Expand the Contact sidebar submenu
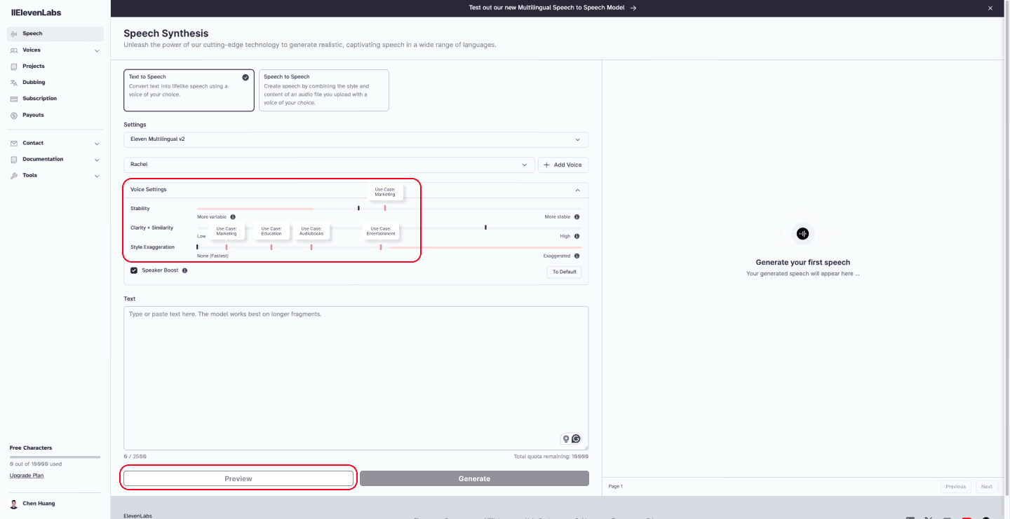Screen dimensions: 1010x519 click(97, 144)
